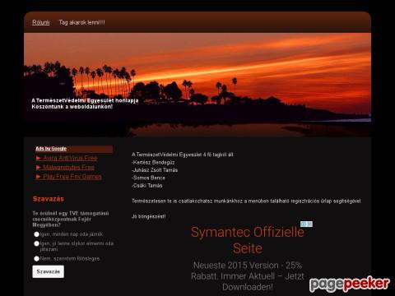The image size is (395, 296).
Task: Click the arrow icon beside Avira link
Action: coord(39,158)
